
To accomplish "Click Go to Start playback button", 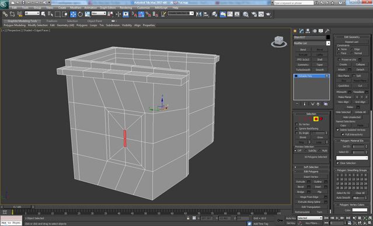I will pyautogui.click(x=327, y=218).
